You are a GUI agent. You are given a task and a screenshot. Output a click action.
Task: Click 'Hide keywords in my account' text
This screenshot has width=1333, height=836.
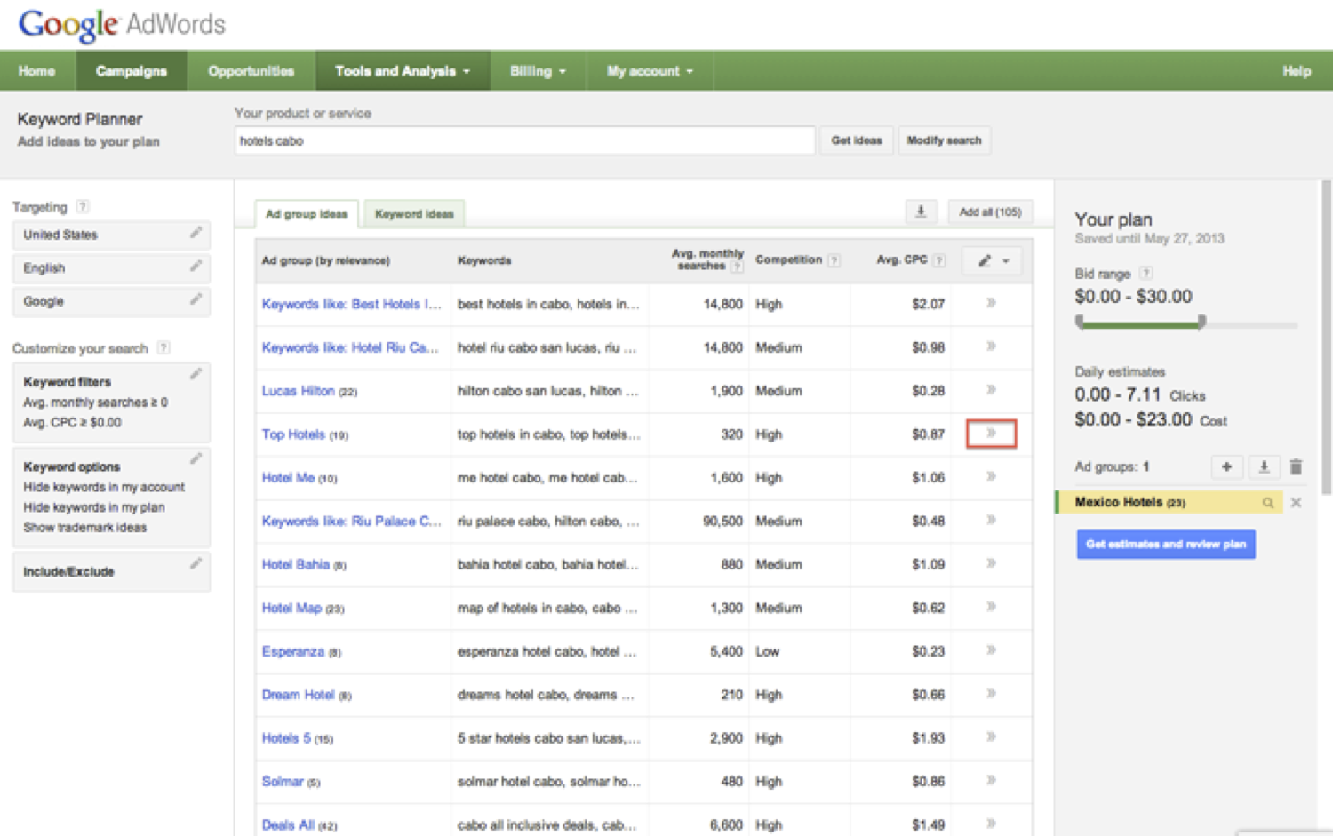tap(104, 487)
